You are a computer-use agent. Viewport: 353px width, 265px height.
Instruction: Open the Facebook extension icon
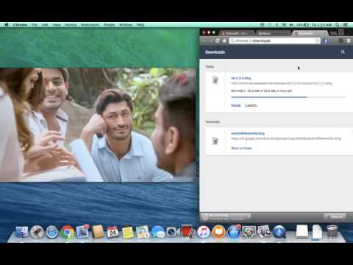pyautogui.click(x=326, y=41)
